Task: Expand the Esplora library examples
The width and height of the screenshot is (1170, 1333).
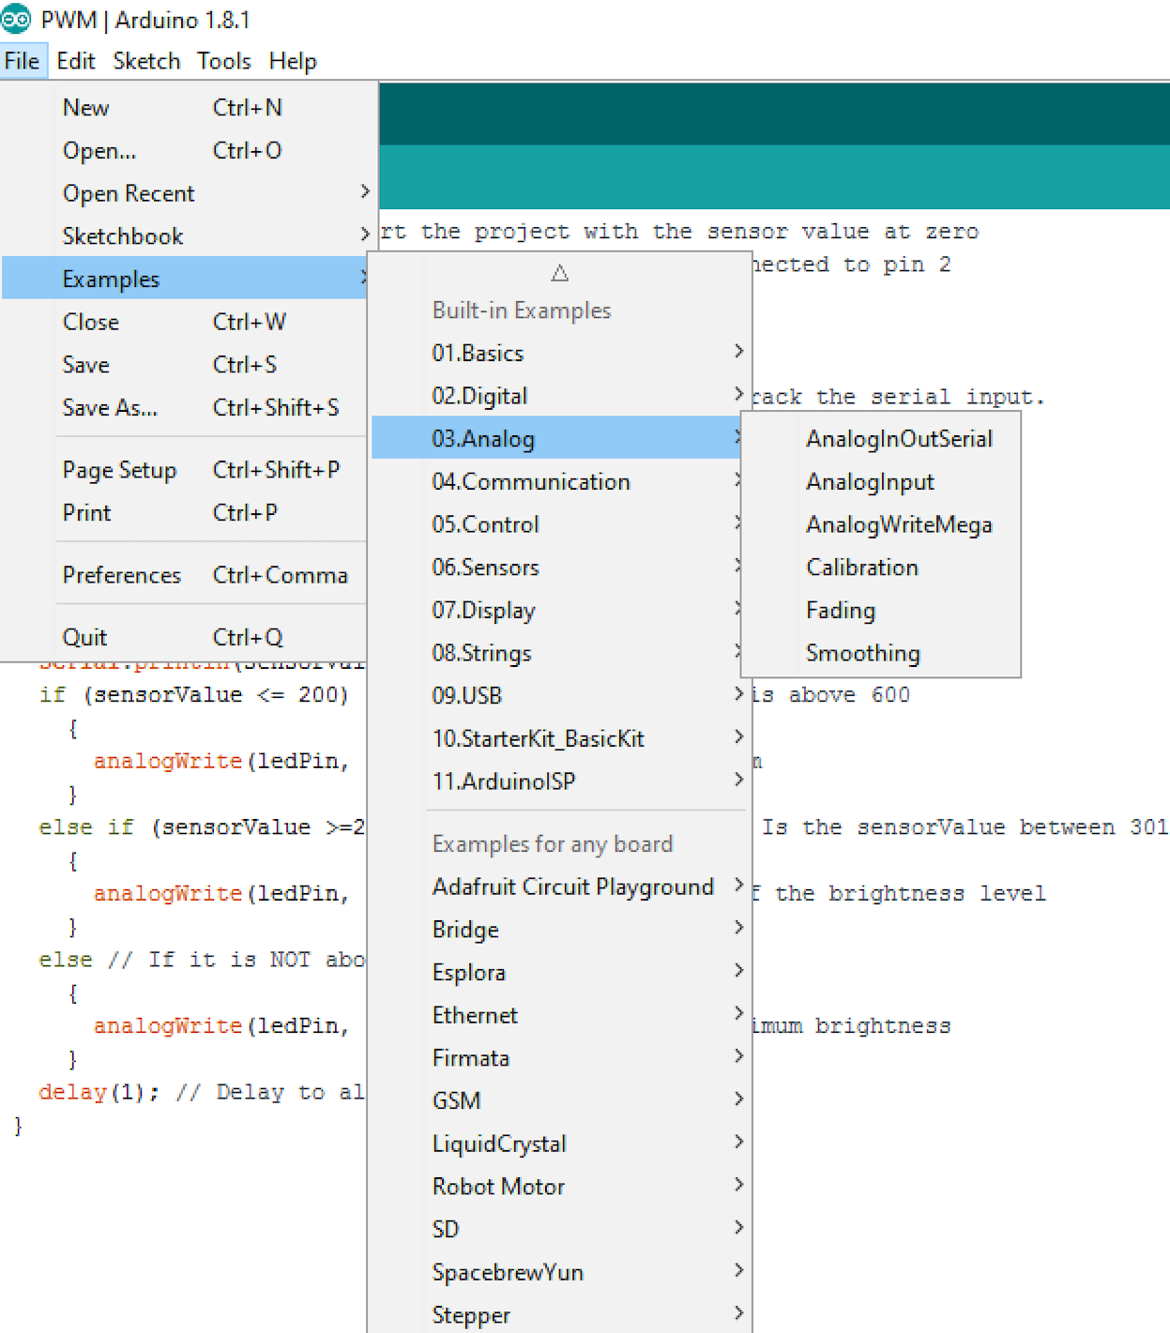Action: [560, 973]
